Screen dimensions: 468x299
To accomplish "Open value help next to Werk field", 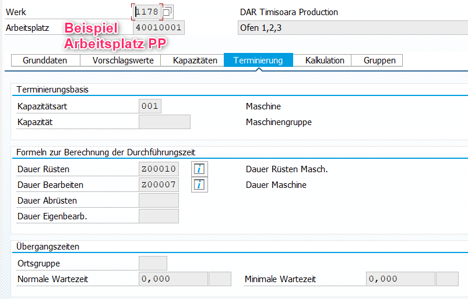I will (167, 12).
